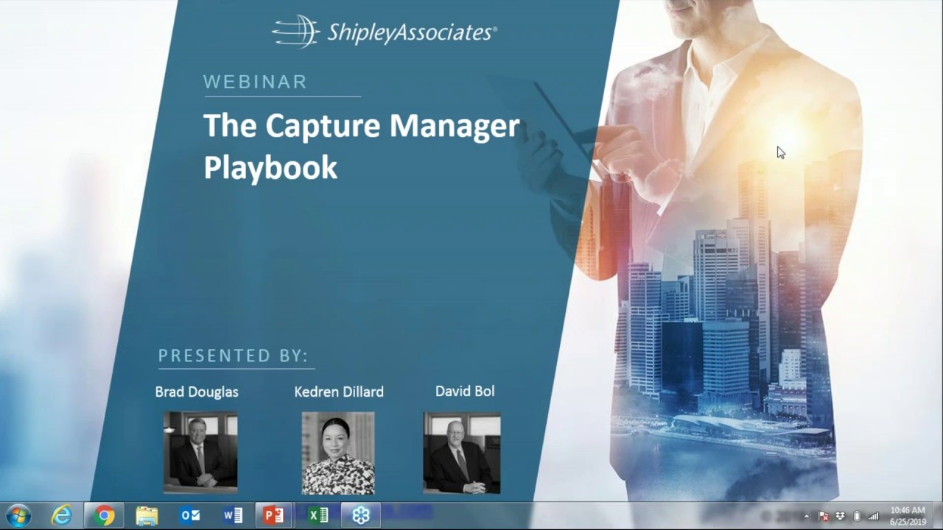Click the name 'Kedren Dillard'
Viewport: 943px width, 530px height.
tap(339, 392)
